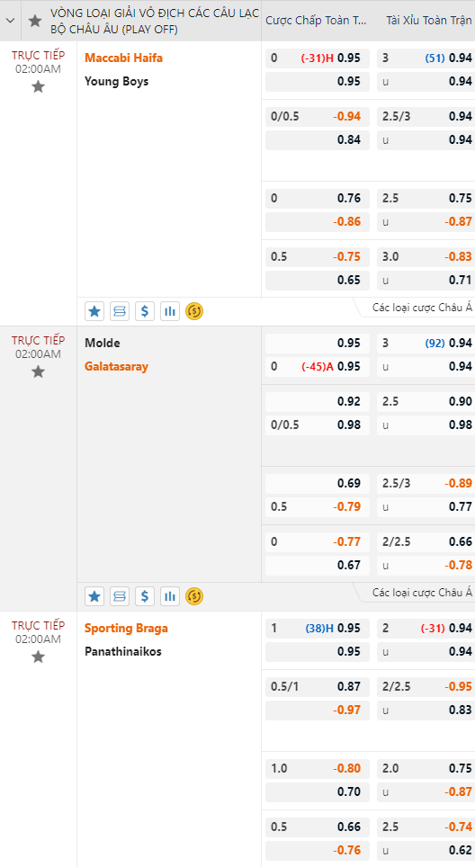Toggle favorite star under Molde match time
Viewport: 475px width, 867px height.
point(38,372)
